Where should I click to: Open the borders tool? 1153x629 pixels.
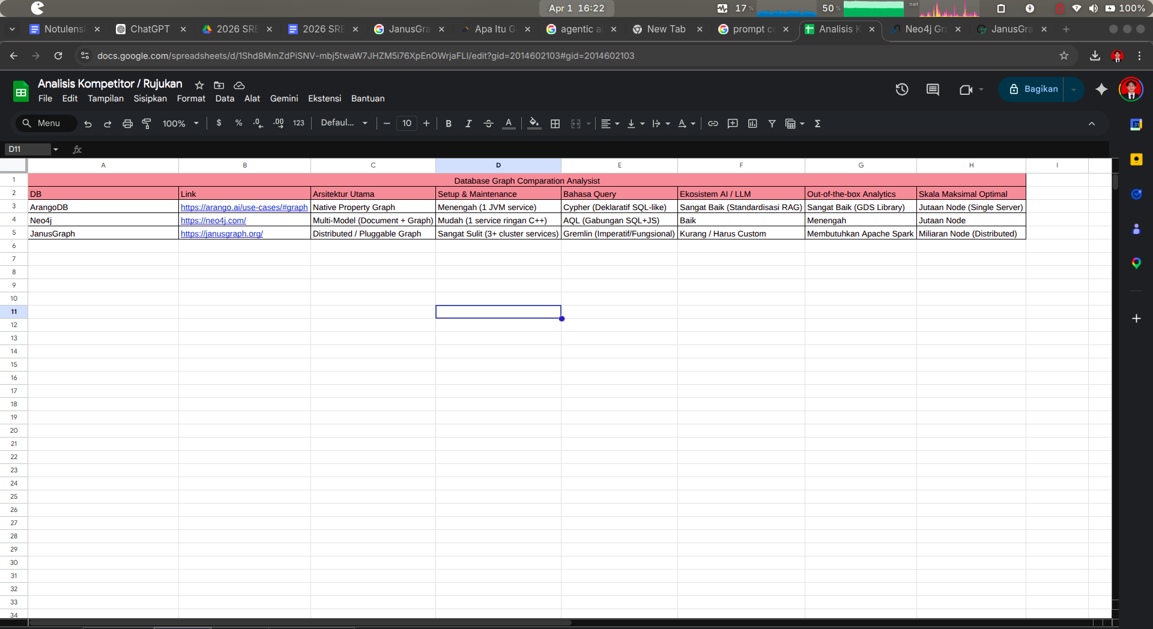(555, 124)
